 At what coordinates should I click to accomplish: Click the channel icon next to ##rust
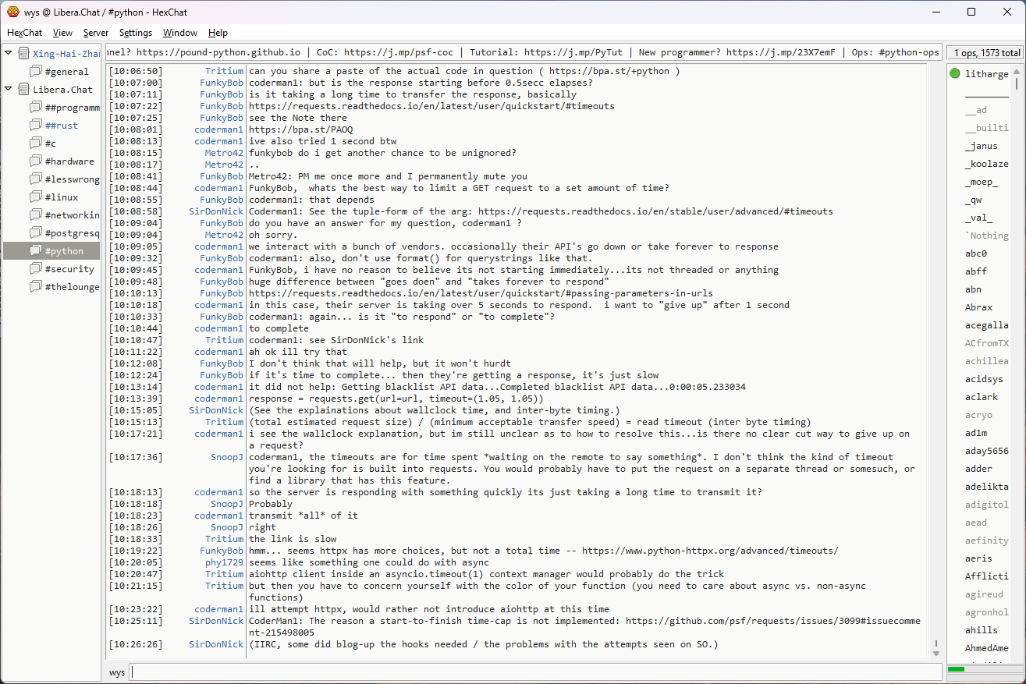pyautogui.click(x=35, y=126)
